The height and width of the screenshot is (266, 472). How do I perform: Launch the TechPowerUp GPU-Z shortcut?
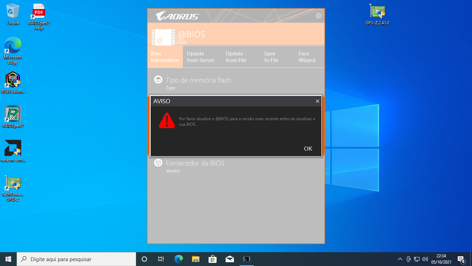click(x=13, y=188)
